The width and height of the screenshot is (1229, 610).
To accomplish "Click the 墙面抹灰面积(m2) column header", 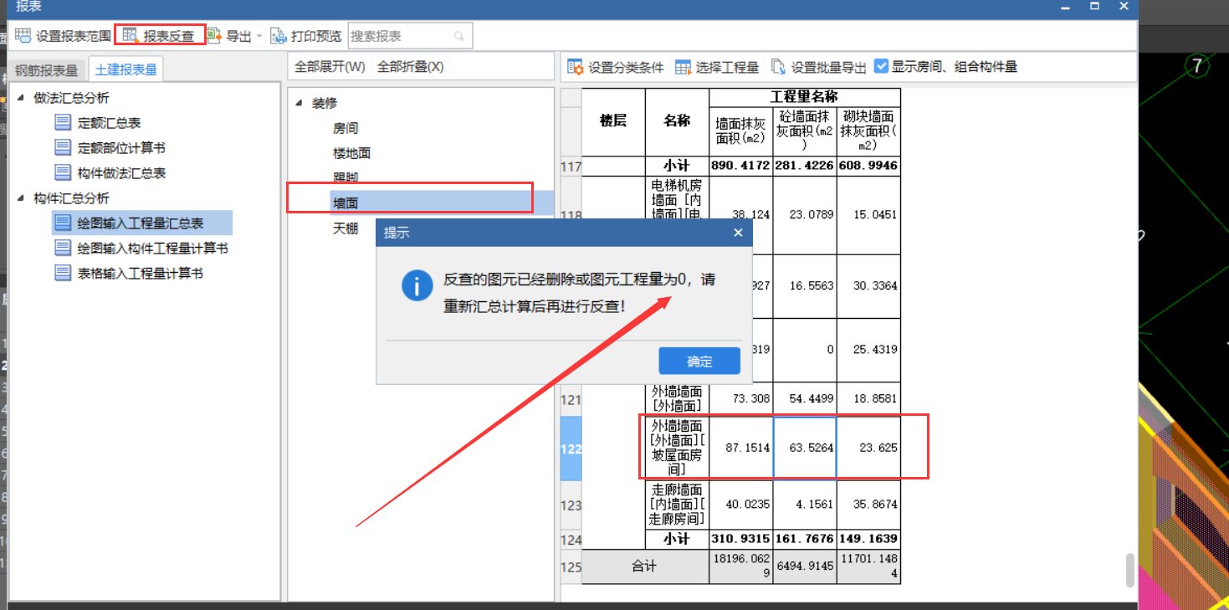I will pyautogui.click(x=741, y=131).
